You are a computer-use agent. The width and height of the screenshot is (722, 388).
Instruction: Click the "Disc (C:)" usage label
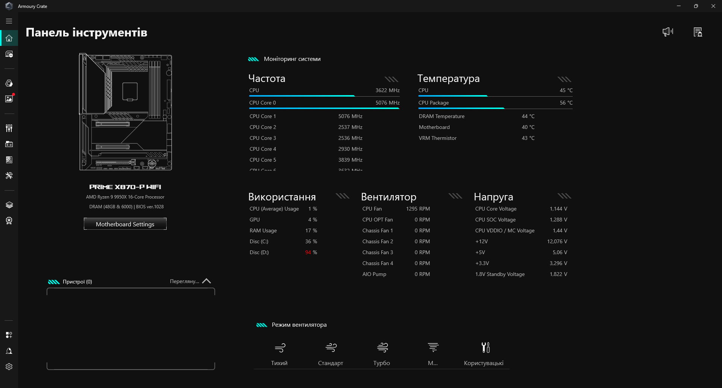click(259, 241)
